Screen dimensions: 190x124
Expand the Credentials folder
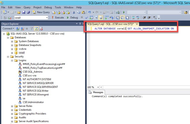coord(12,110)
